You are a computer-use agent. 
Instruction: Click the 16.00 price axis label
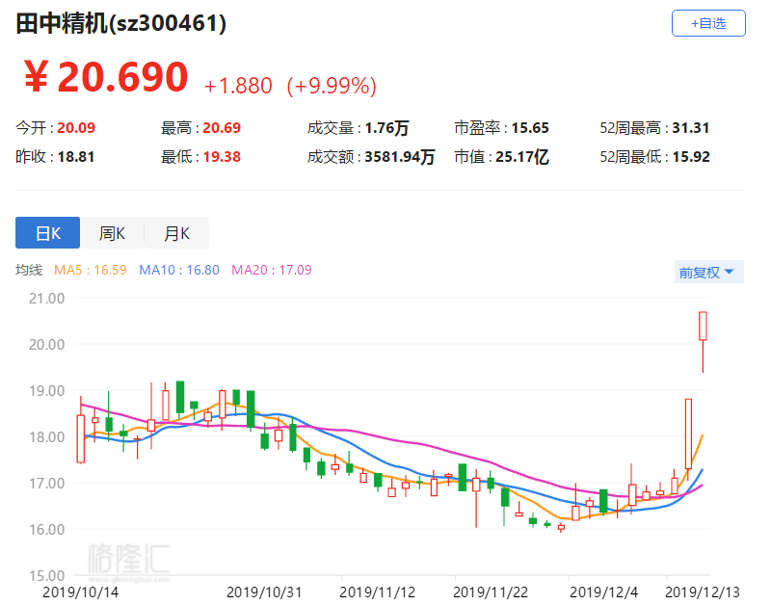(x=46, y=529)
